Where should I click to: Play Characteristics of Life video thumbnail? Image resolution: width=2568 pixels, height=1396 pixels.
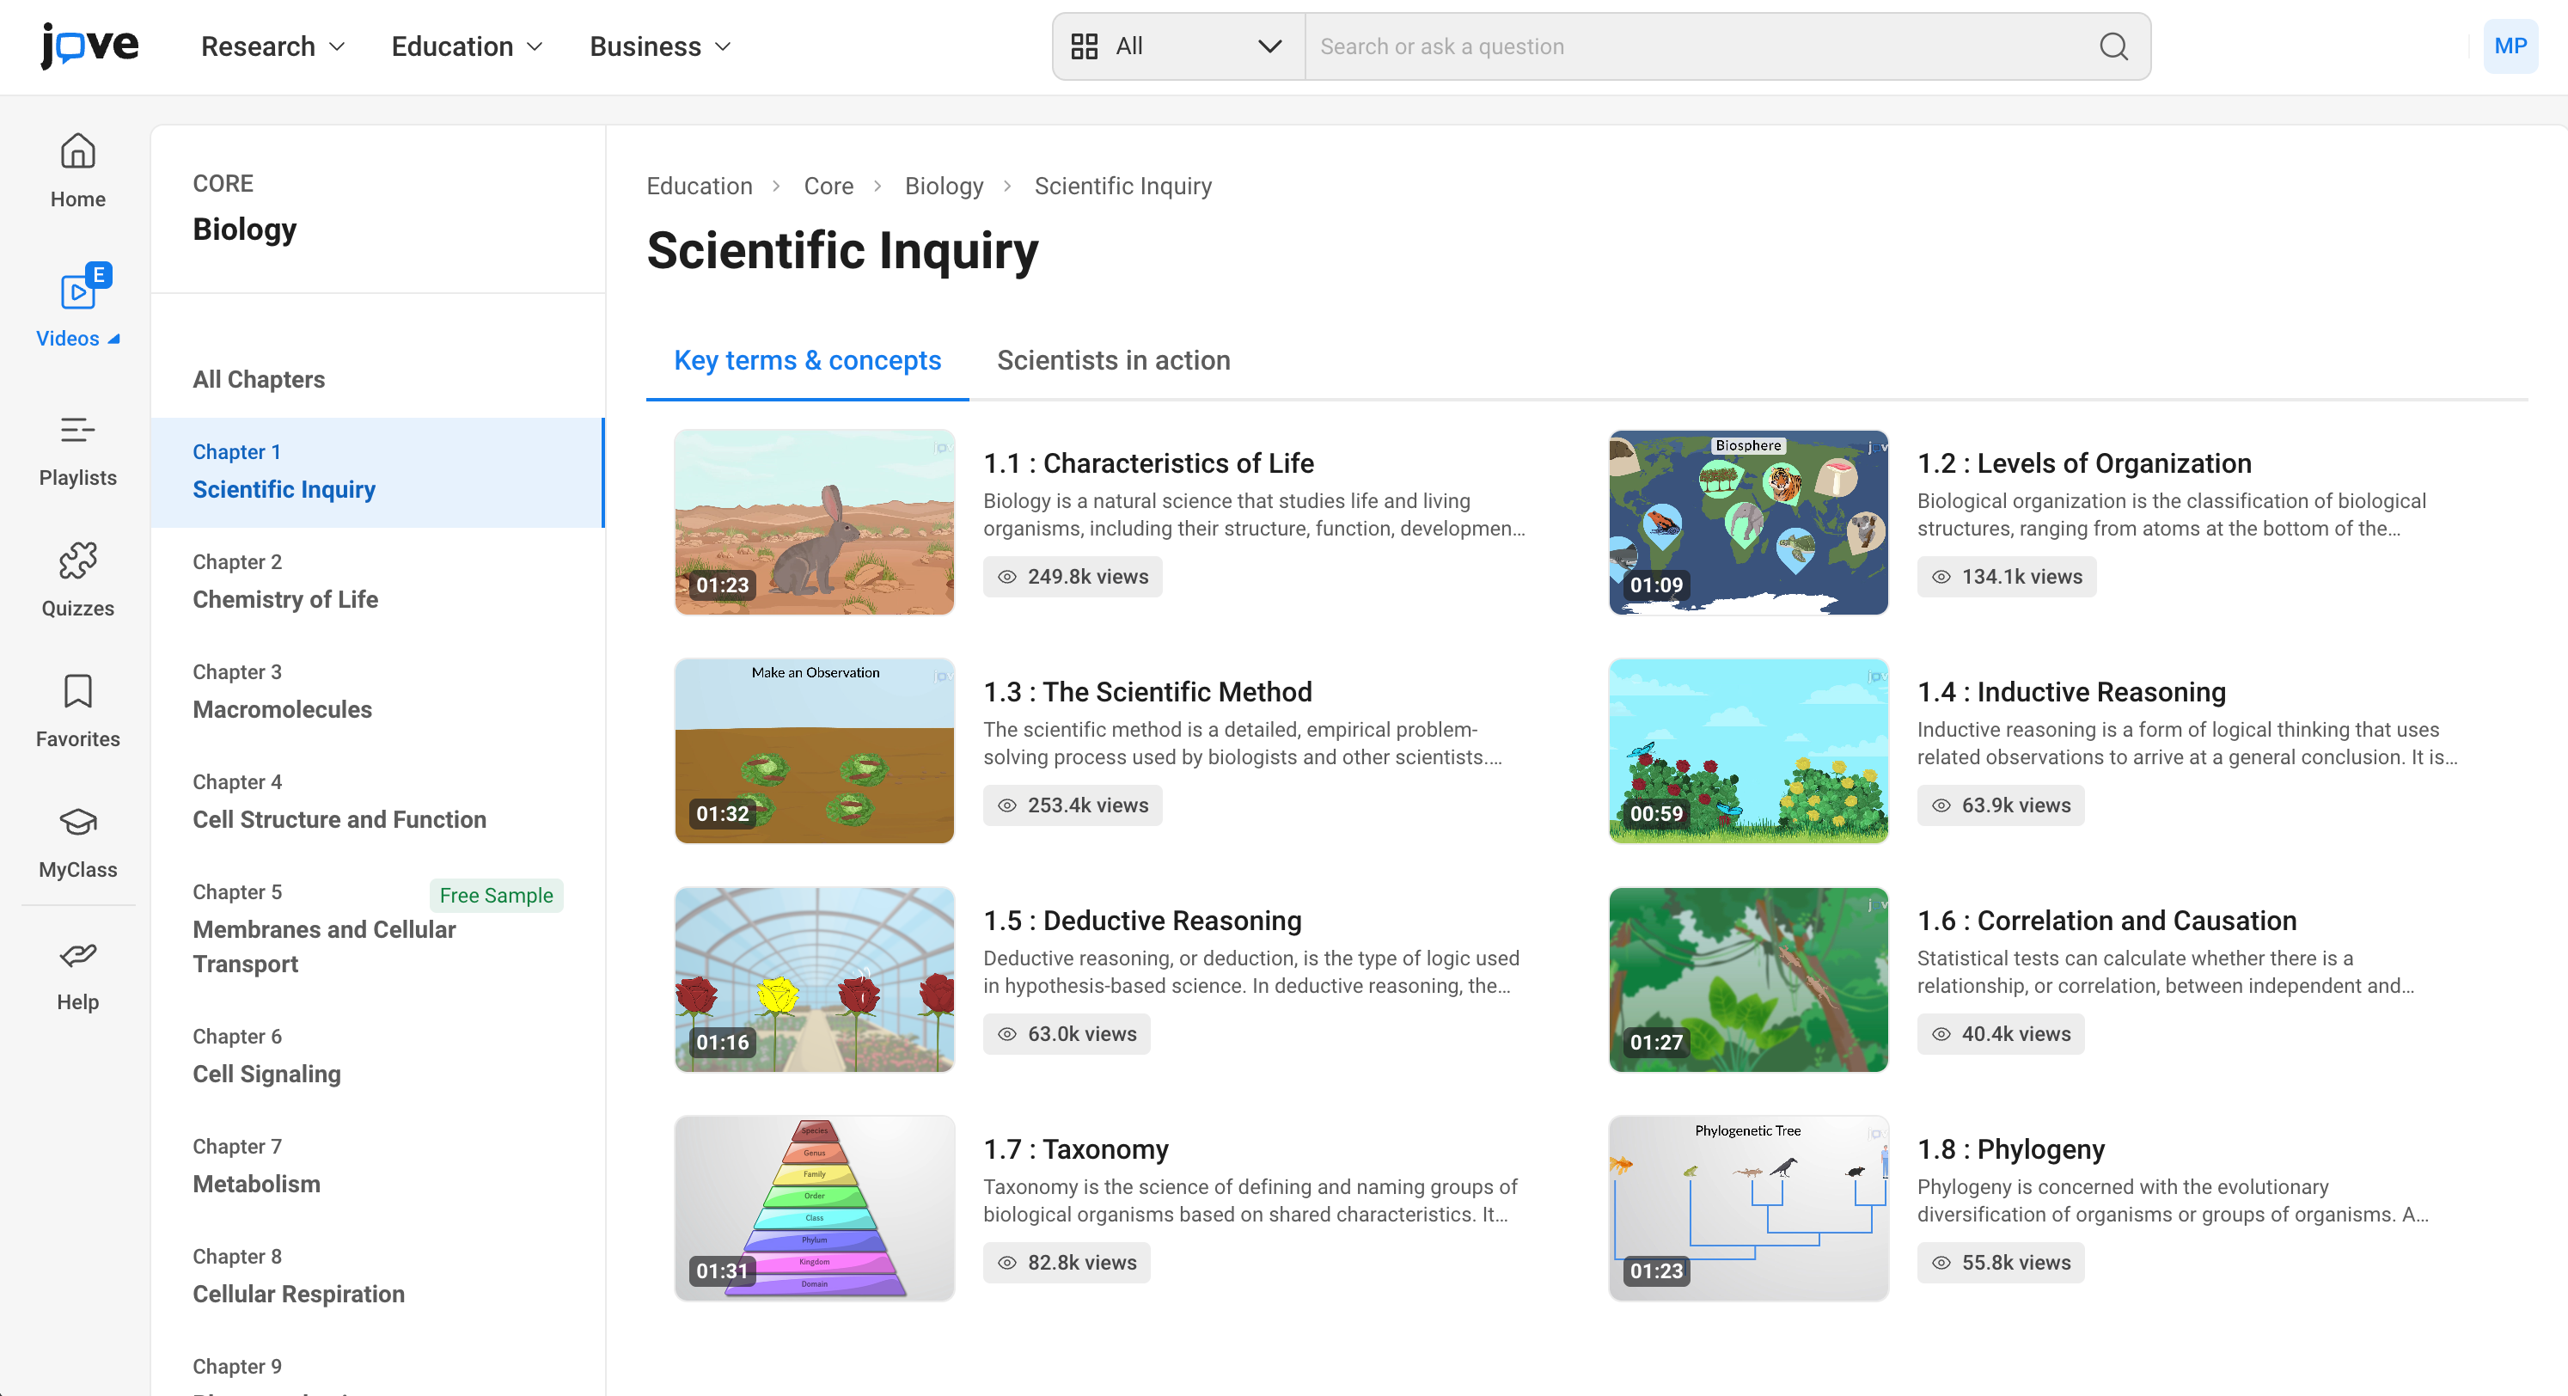814,523
